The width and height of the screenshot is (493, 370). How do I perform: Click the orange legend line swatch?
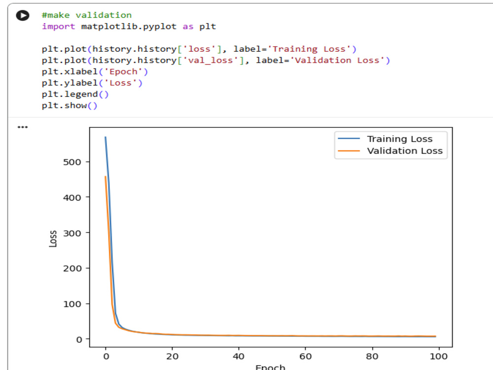tap(349, 150)
